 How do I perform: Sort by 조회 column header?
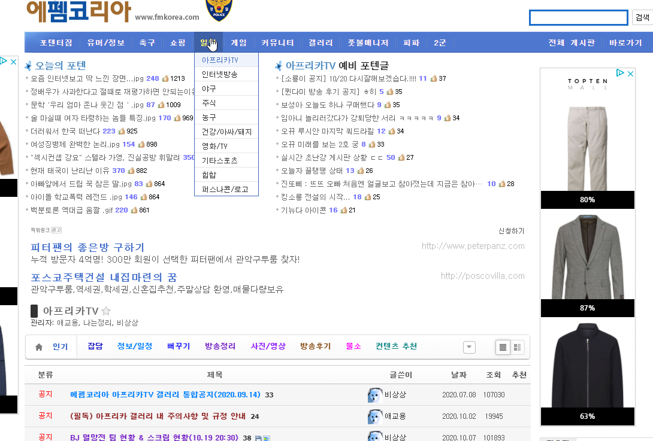point(494,375)
